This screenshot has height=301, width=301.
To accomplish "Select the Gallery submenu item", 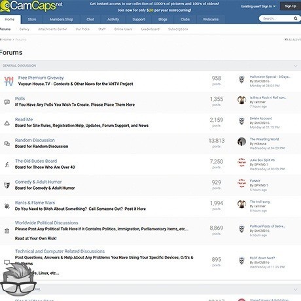I will pyautogui.click(x=24, y=29).
